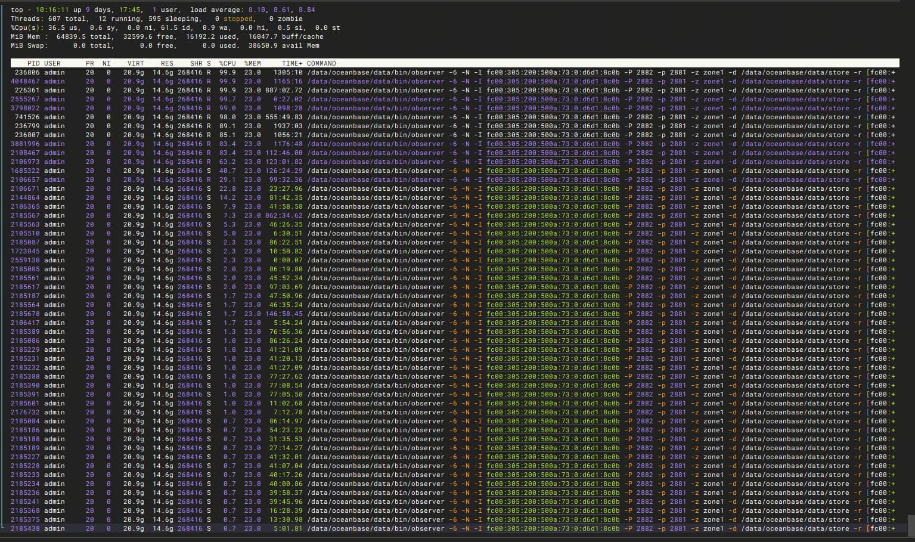Click the %MEM column header
The width and height of the screenshot is (915, 542).
pos(253,63)
